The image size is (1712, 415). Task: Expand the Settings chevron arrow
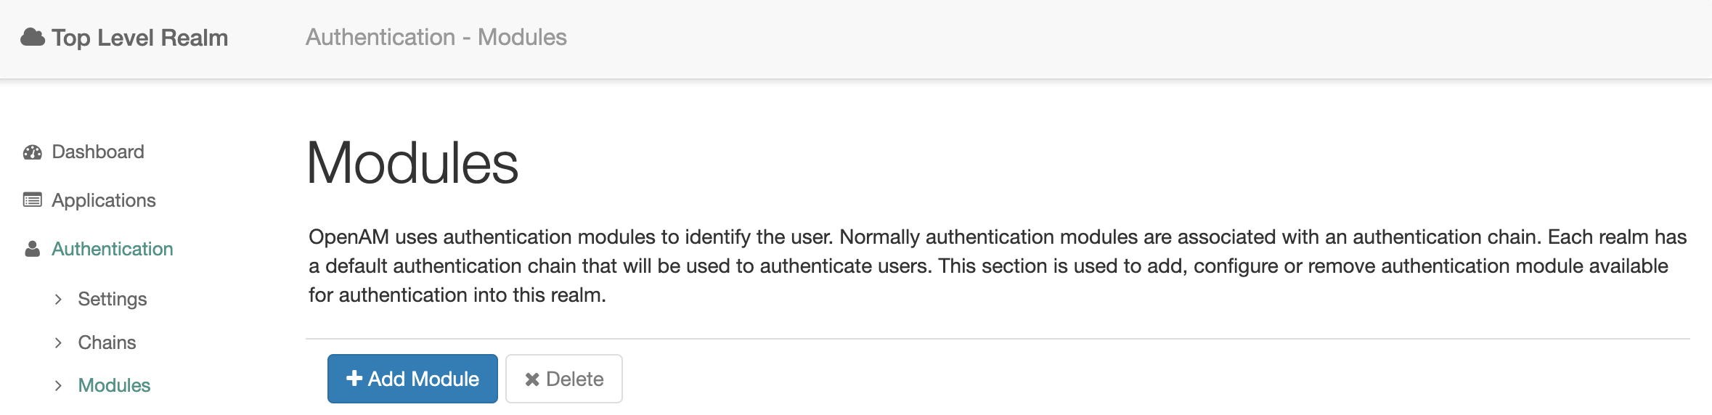click(58, 299)
